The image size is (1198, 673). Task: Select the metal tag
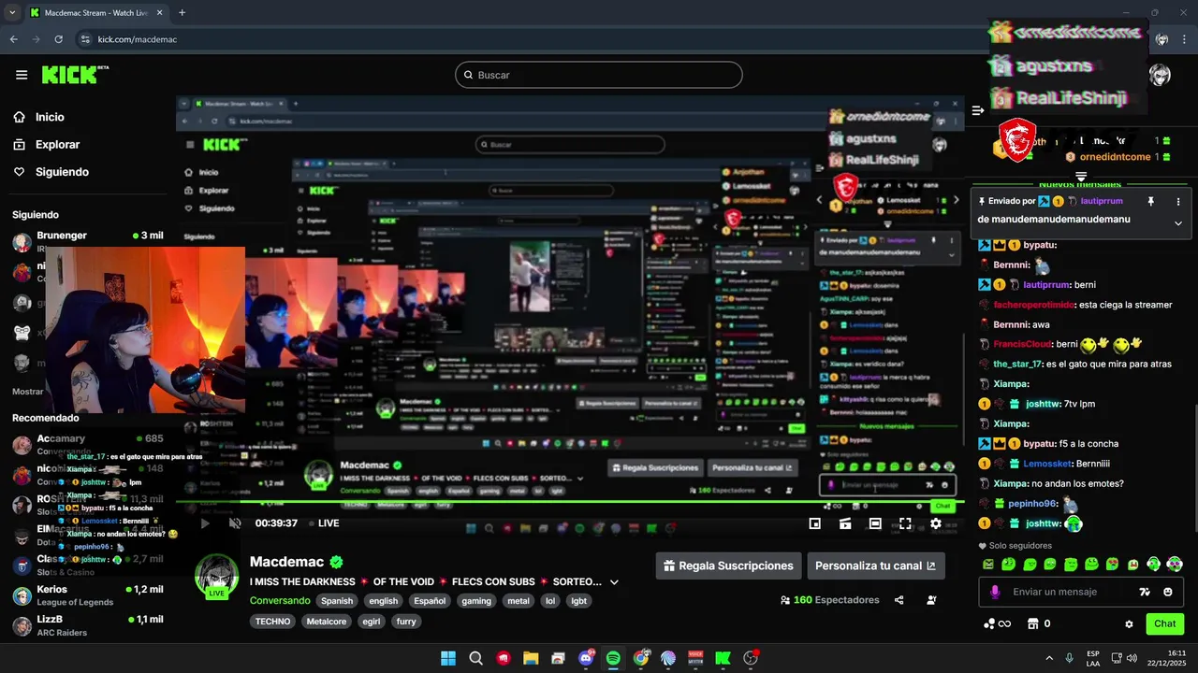(519, 601)
